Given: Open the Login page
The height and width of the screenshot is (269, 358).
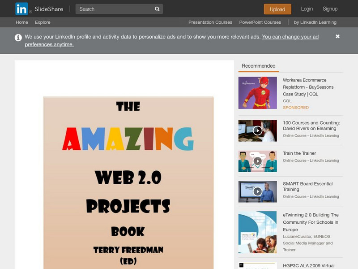Looking at the screenshot, I should point(307,8).
